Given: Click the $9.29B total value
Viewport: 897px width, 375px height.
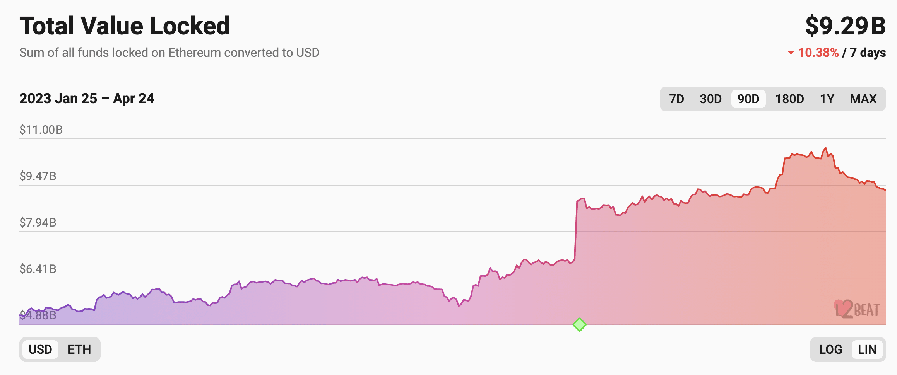Looking at the screenshot, I should click(846, 26).
